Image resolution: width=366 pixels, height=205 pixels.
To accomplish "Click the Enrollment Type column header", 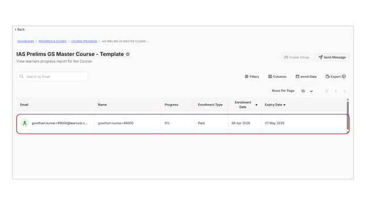I will (x=210, y=105).
